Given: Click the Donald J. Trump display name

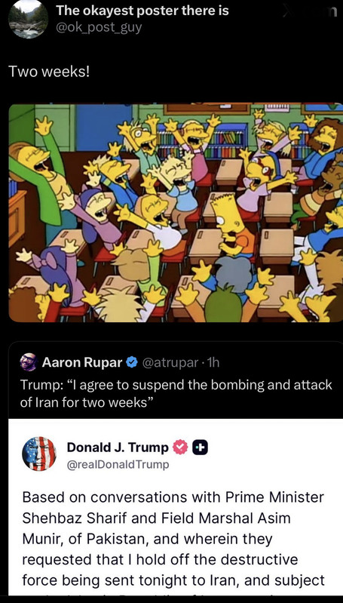Looking at the screenshot, I should [118, 448].
